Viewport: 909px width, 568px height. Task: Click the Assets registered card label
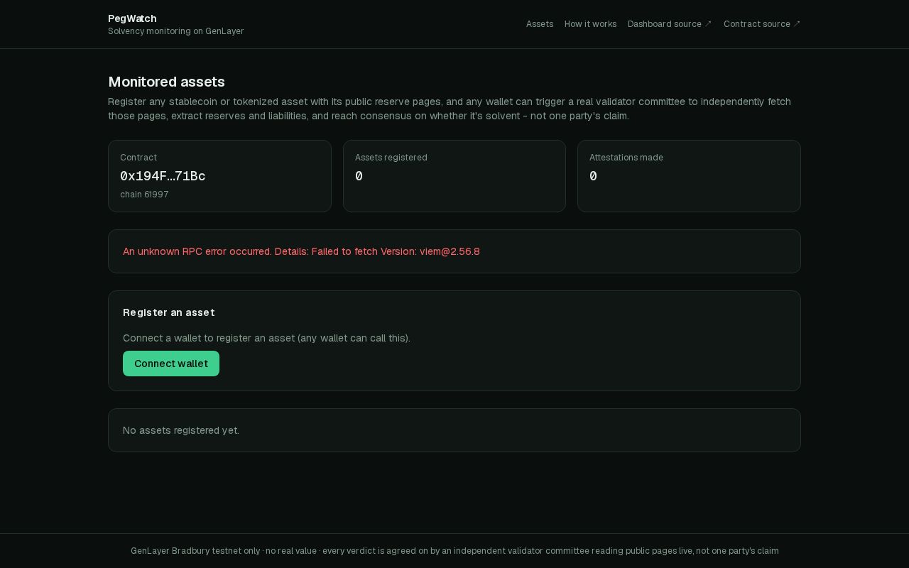tap(391, 158)
